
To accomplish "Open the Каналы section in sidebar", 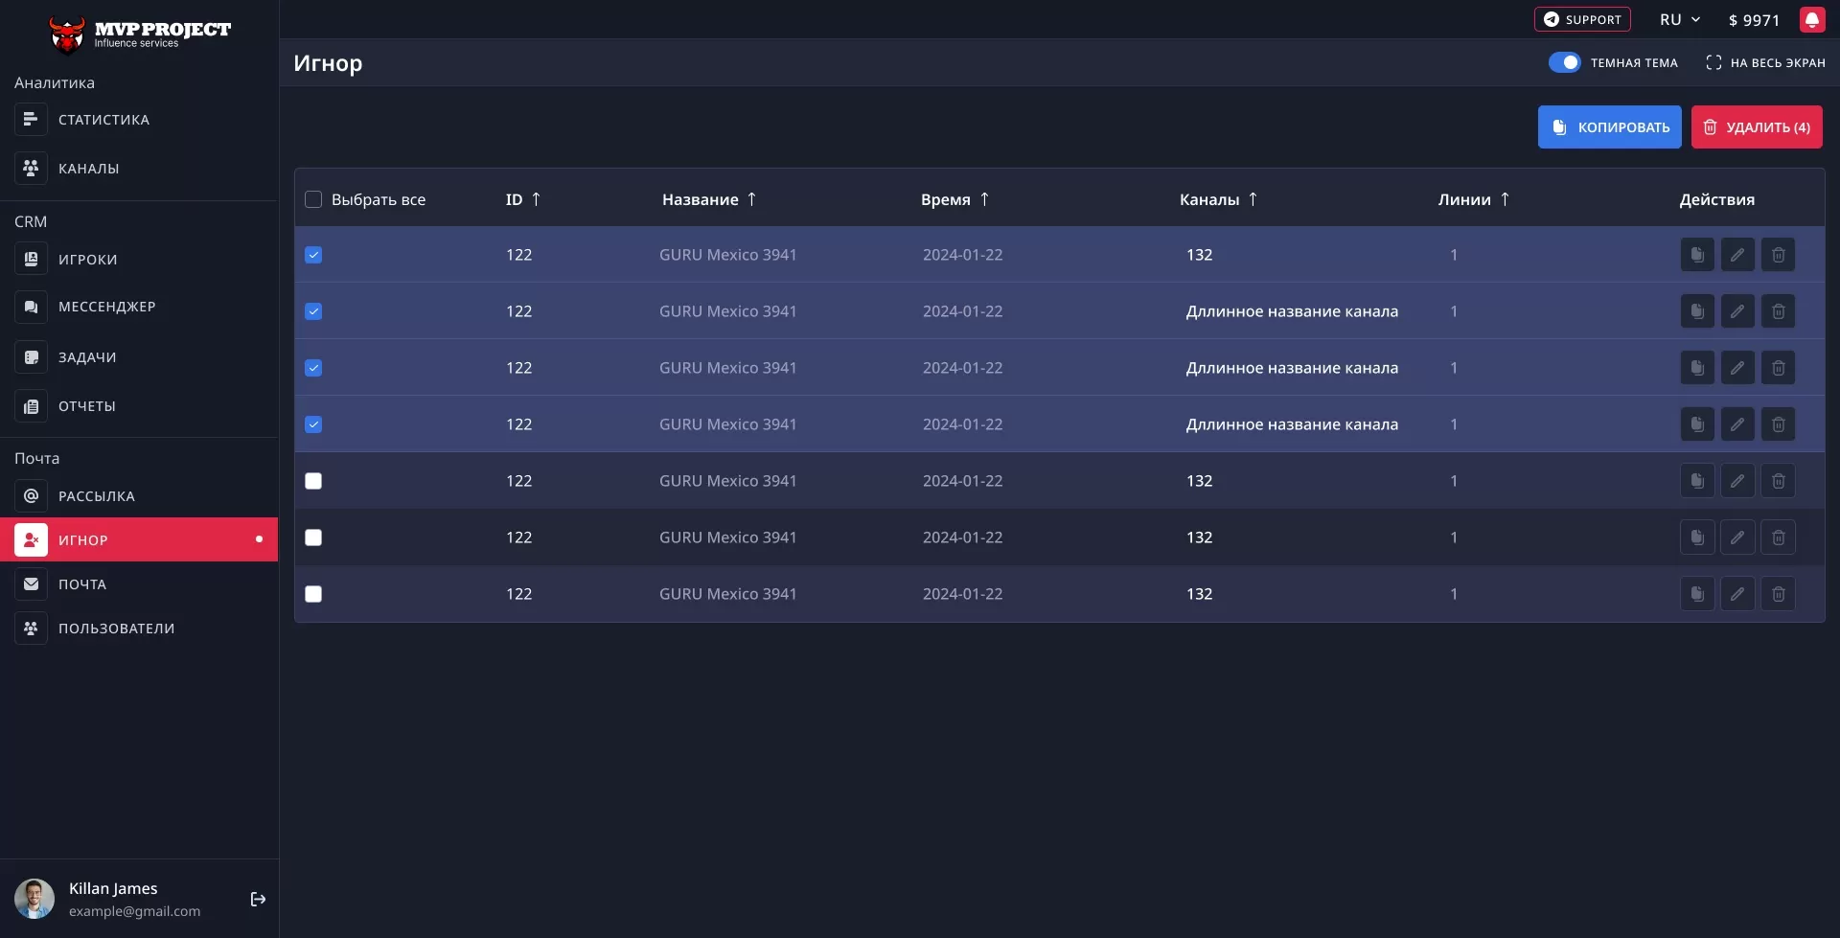I will coord(87,168).
